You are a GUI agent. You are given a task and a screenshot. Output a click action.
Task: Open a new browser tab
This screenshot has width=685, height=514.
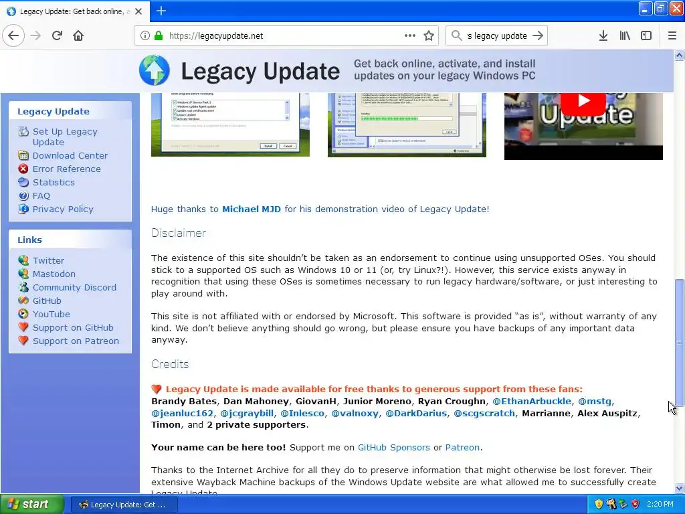pyautogui.click(x=161, y=11)
